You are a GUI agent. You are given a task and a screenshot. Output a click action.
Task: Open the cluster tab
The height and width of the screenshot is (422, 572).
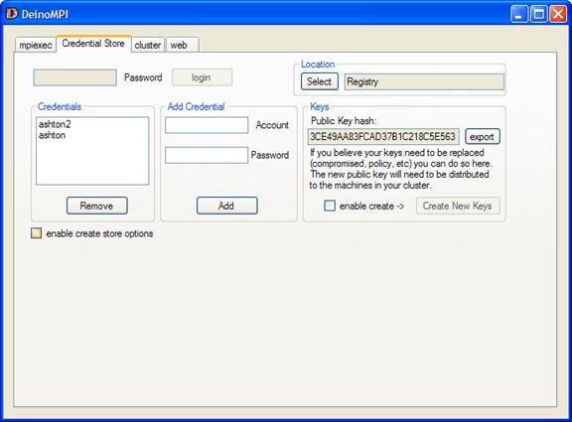click(x=148, y=45)
